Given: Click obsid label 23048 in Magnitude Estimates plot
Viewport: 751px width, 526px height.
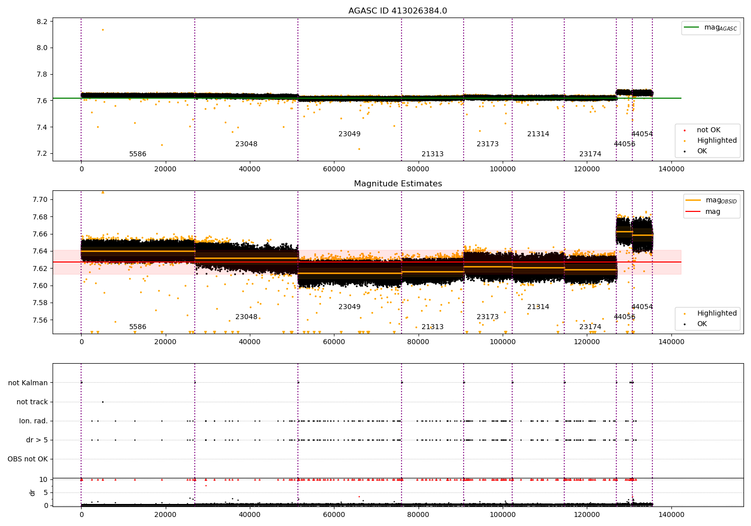Looking at the screenshot, I should pos(246,317).
